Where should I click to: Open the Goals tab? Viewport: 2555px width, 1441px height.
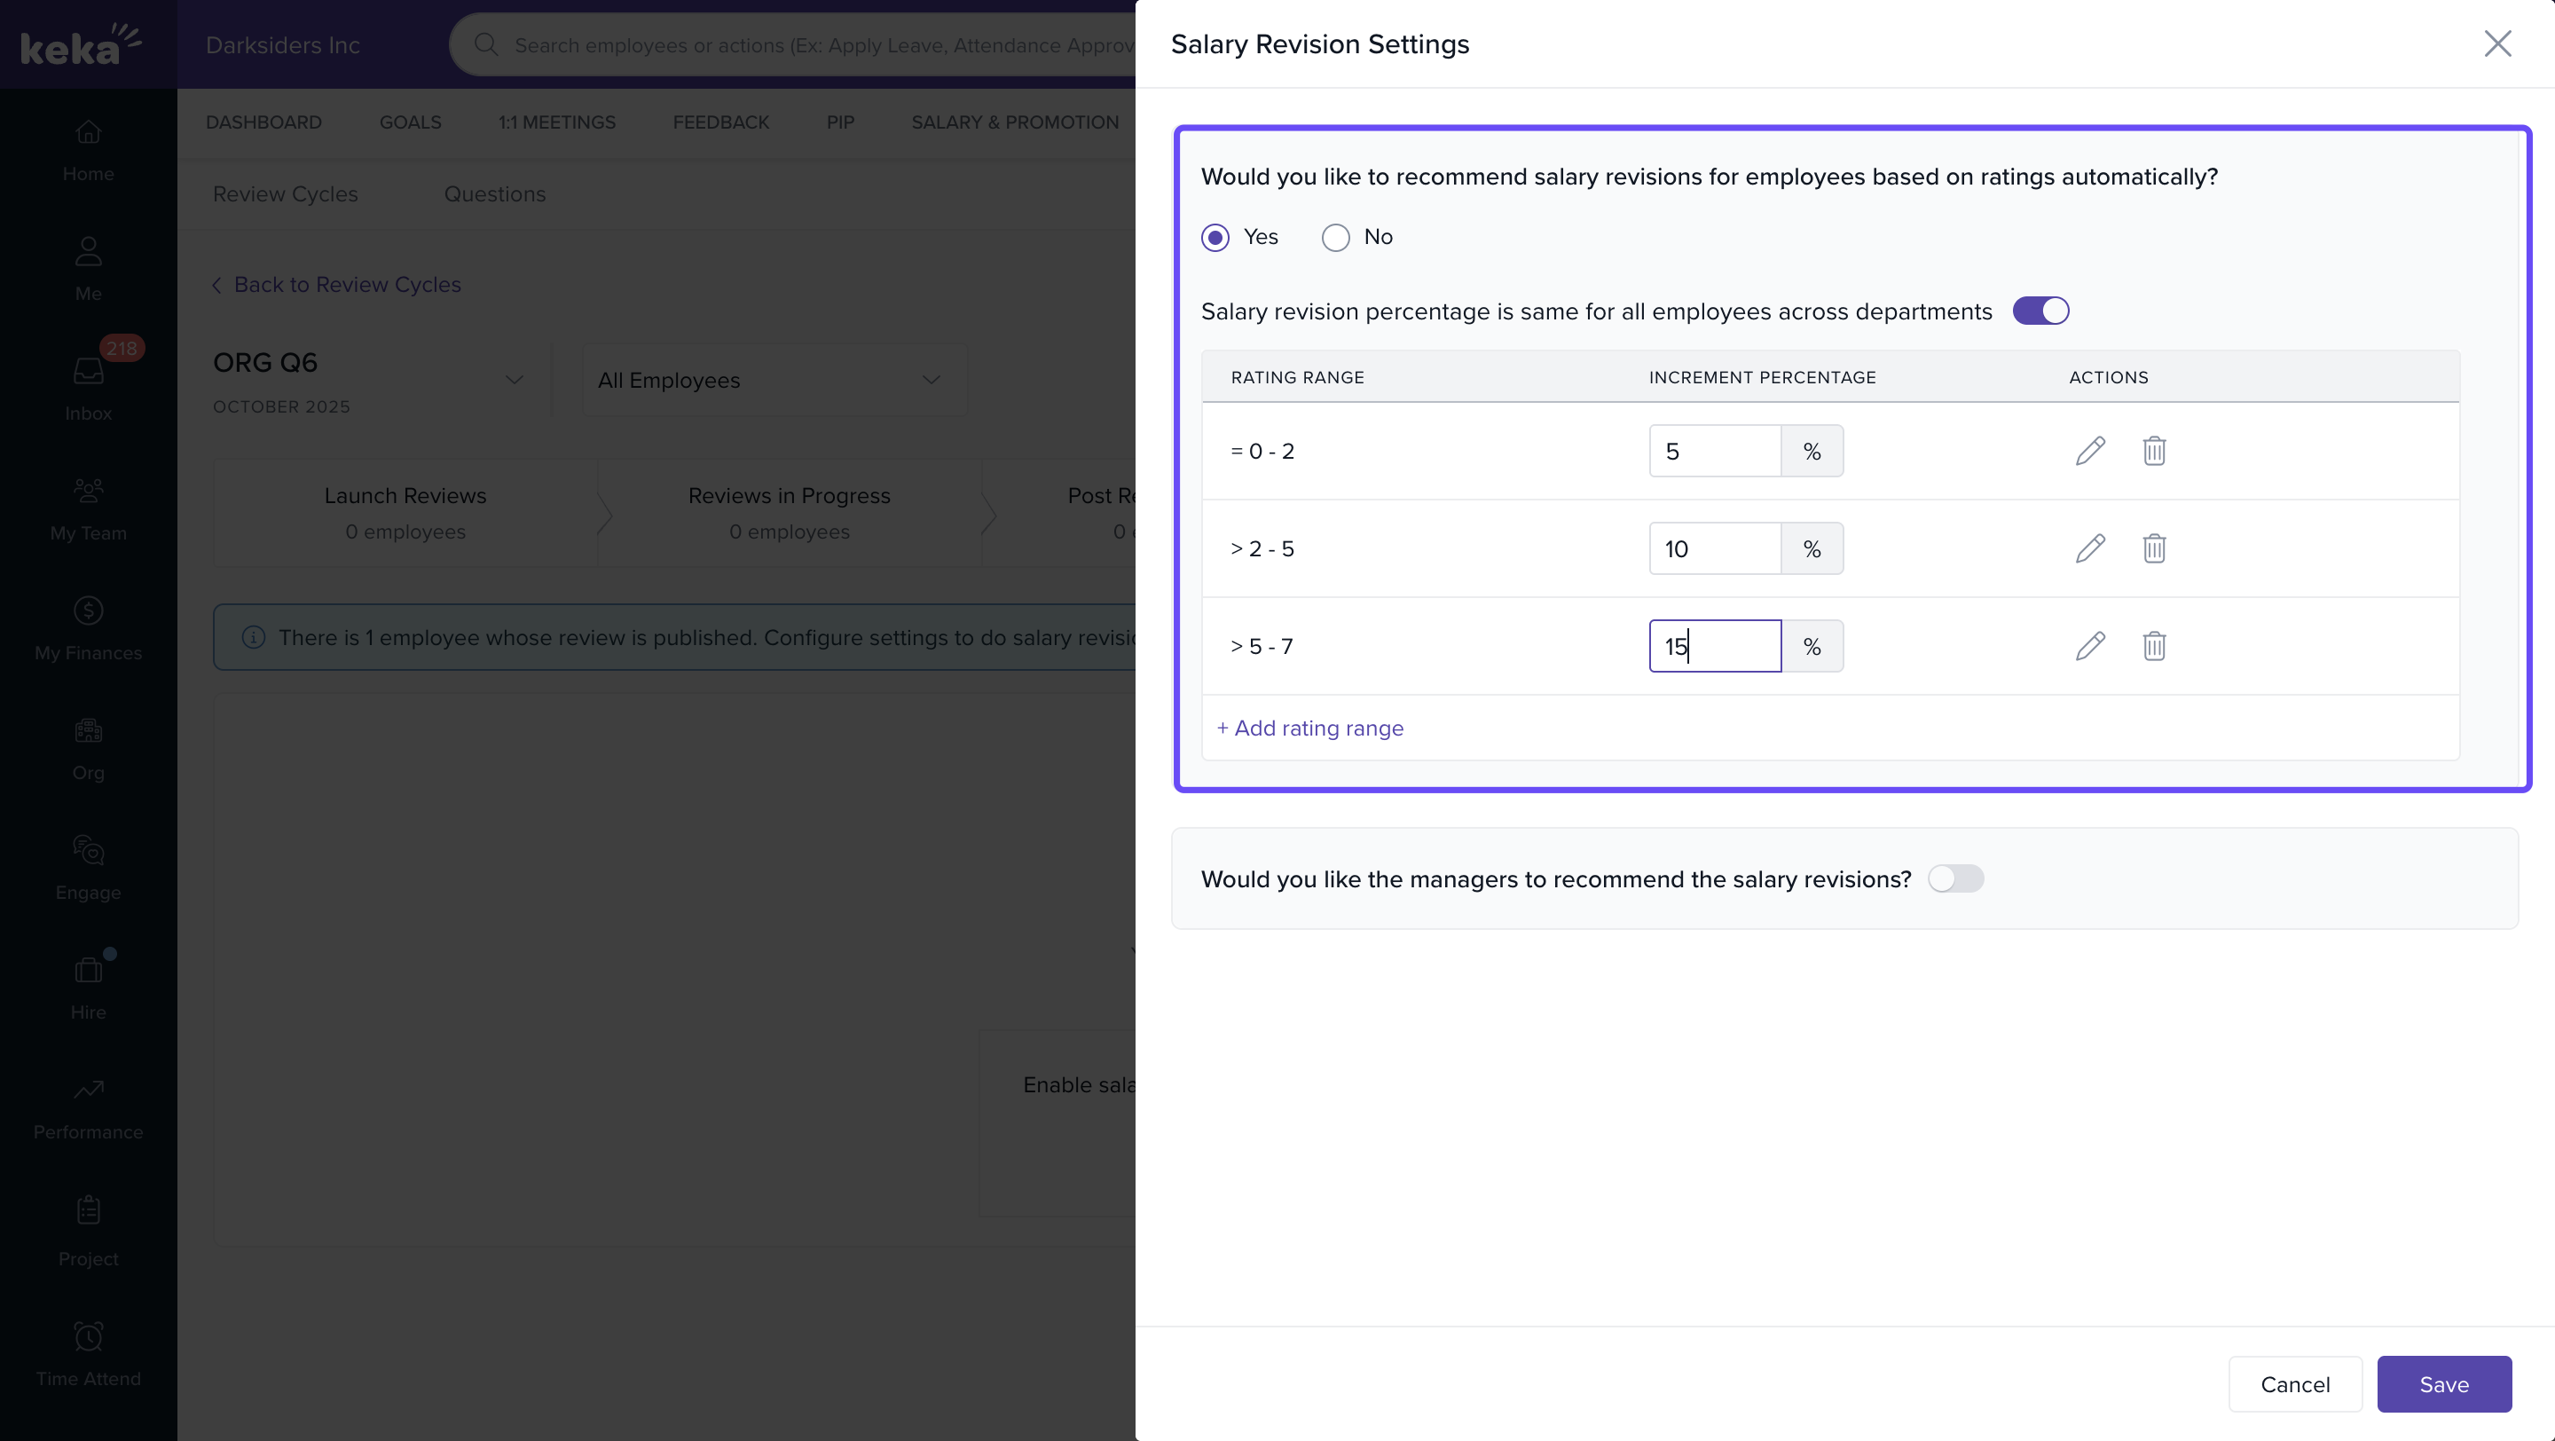pyautogui.click(x=410, y=122)
